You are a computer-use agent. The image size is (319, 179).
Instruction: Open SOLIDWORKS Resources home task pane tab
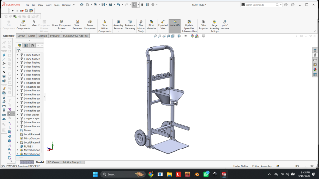pos(315,50)
